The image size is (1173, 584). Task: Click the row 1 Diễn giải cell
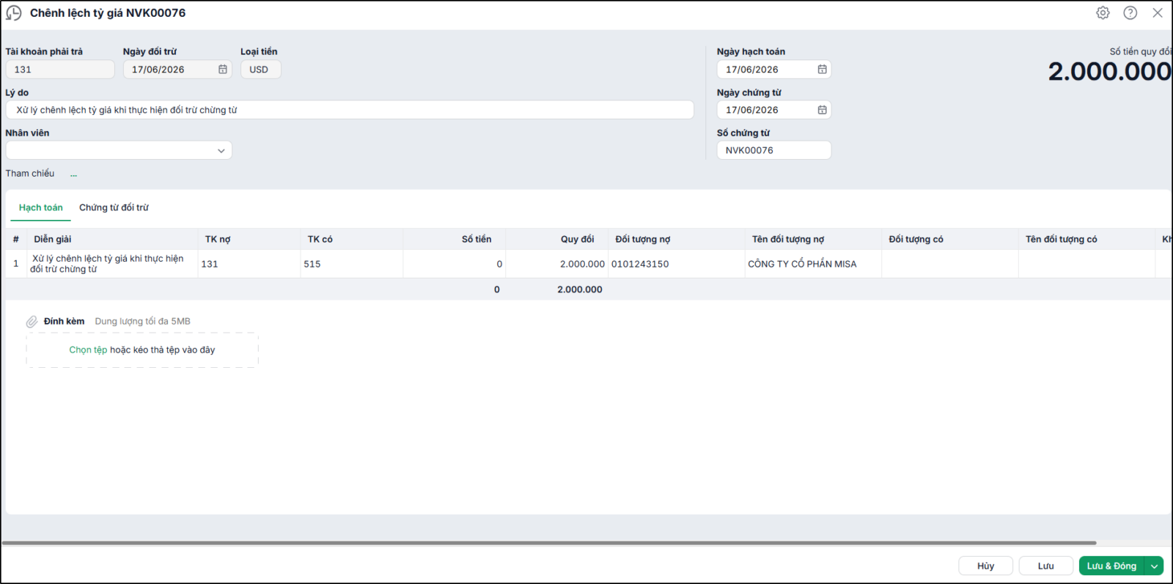coord(112,264)
